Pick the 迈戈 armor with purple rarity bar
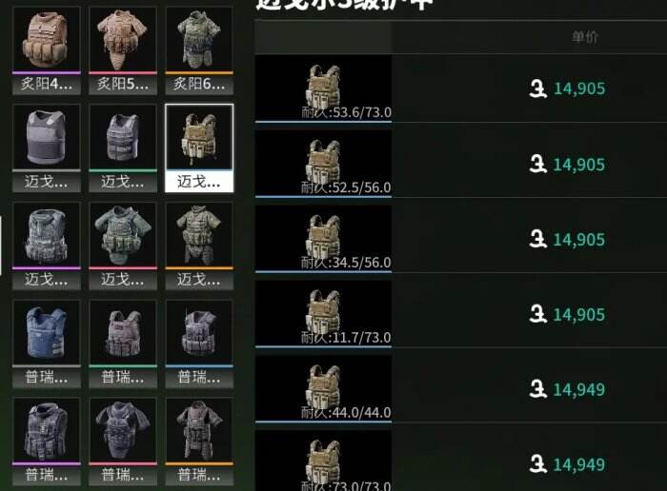Viewport: 667px width, 491px height. pos(47,245)
